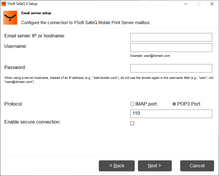The height and width of the screenshot is (176, 219).
Task: Choose the POP3 Port radio option
Action: click(174, 104)
